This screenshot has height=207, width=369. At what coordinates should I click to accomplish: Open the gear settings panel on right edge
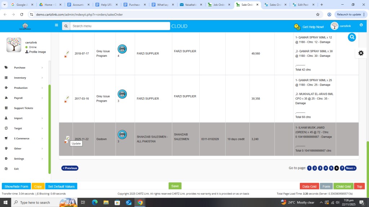(361, 53)
